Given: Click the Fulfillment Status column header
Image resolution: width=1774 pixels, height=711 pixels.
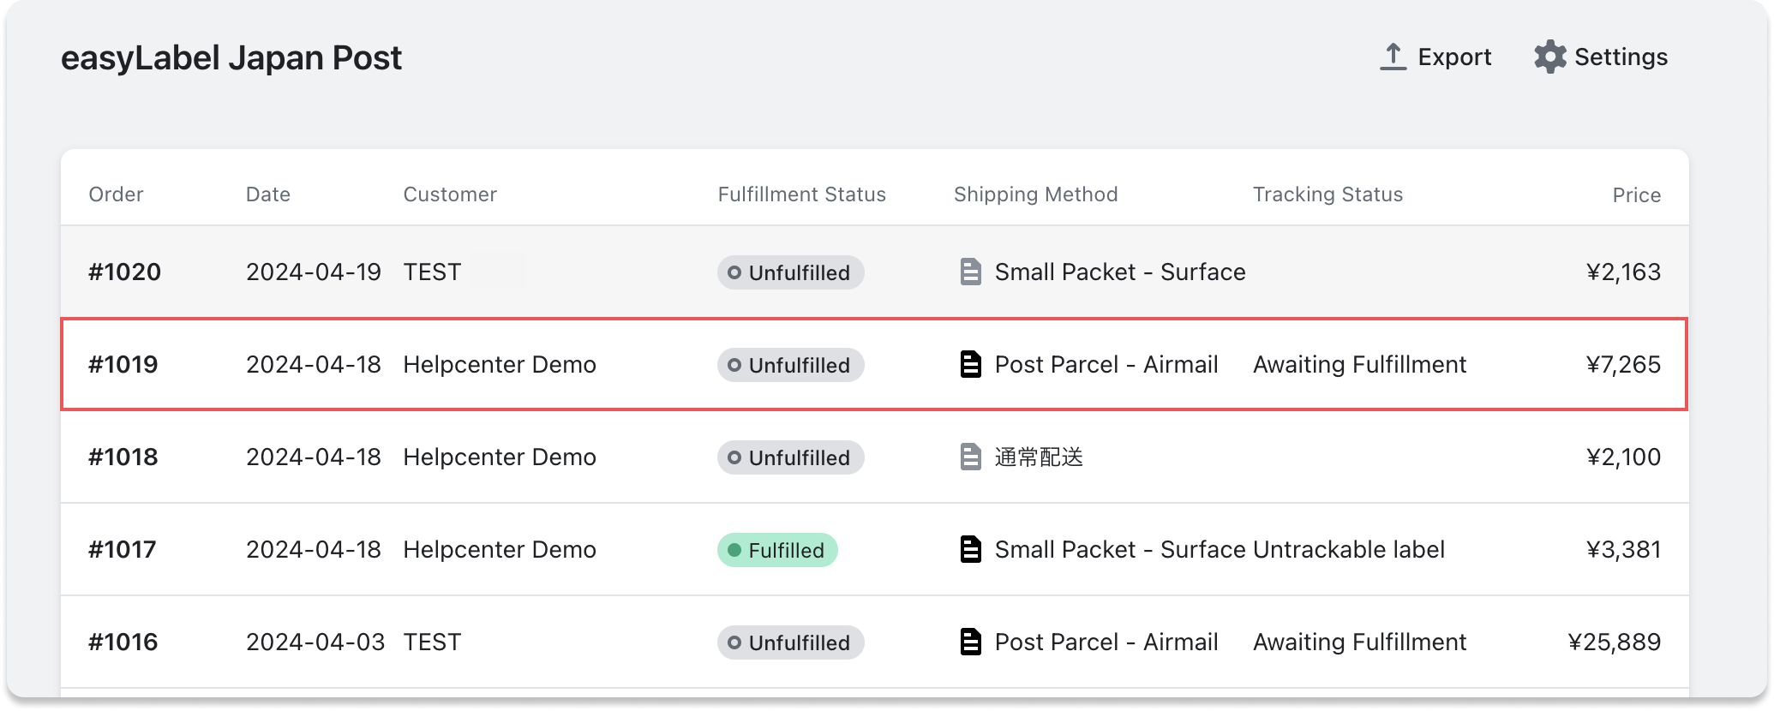Looking at the screenshot, I should [801, 194].
